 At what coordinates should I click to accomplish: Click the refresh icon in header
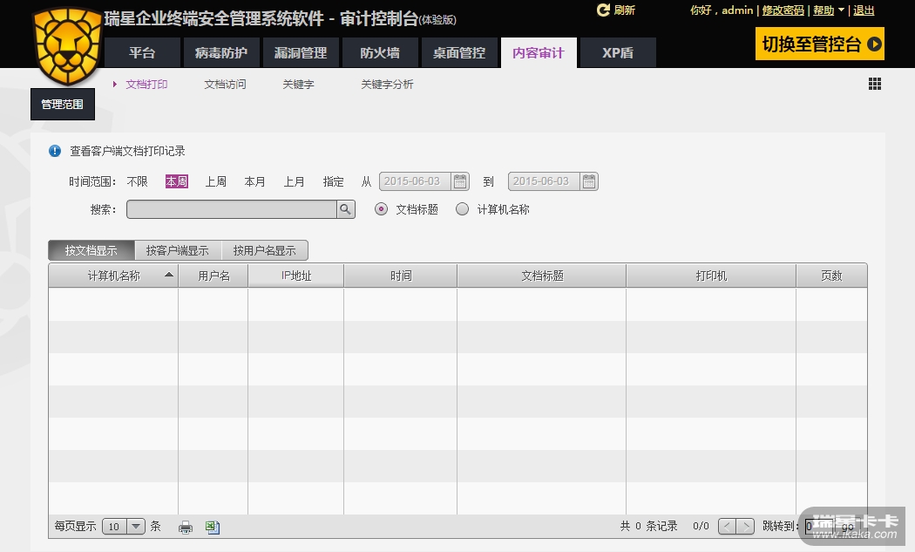point(603,10)
